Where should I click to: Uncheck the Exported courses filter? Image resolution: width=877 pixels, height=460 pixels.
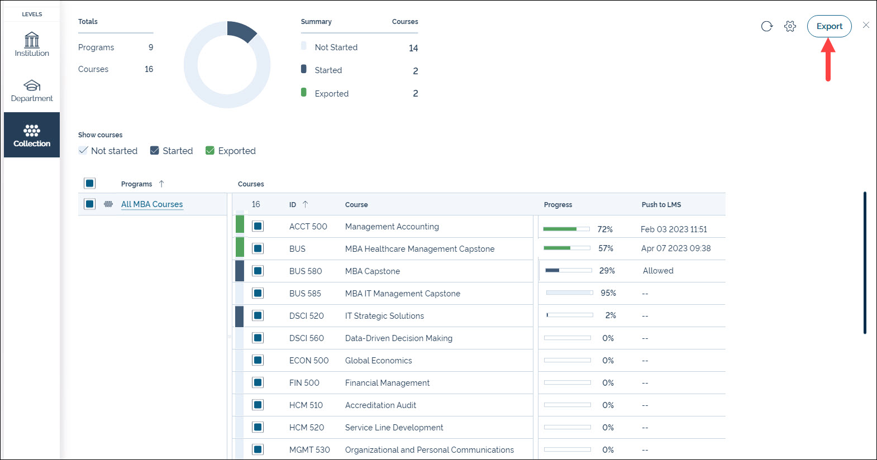(x=210, y=151)
